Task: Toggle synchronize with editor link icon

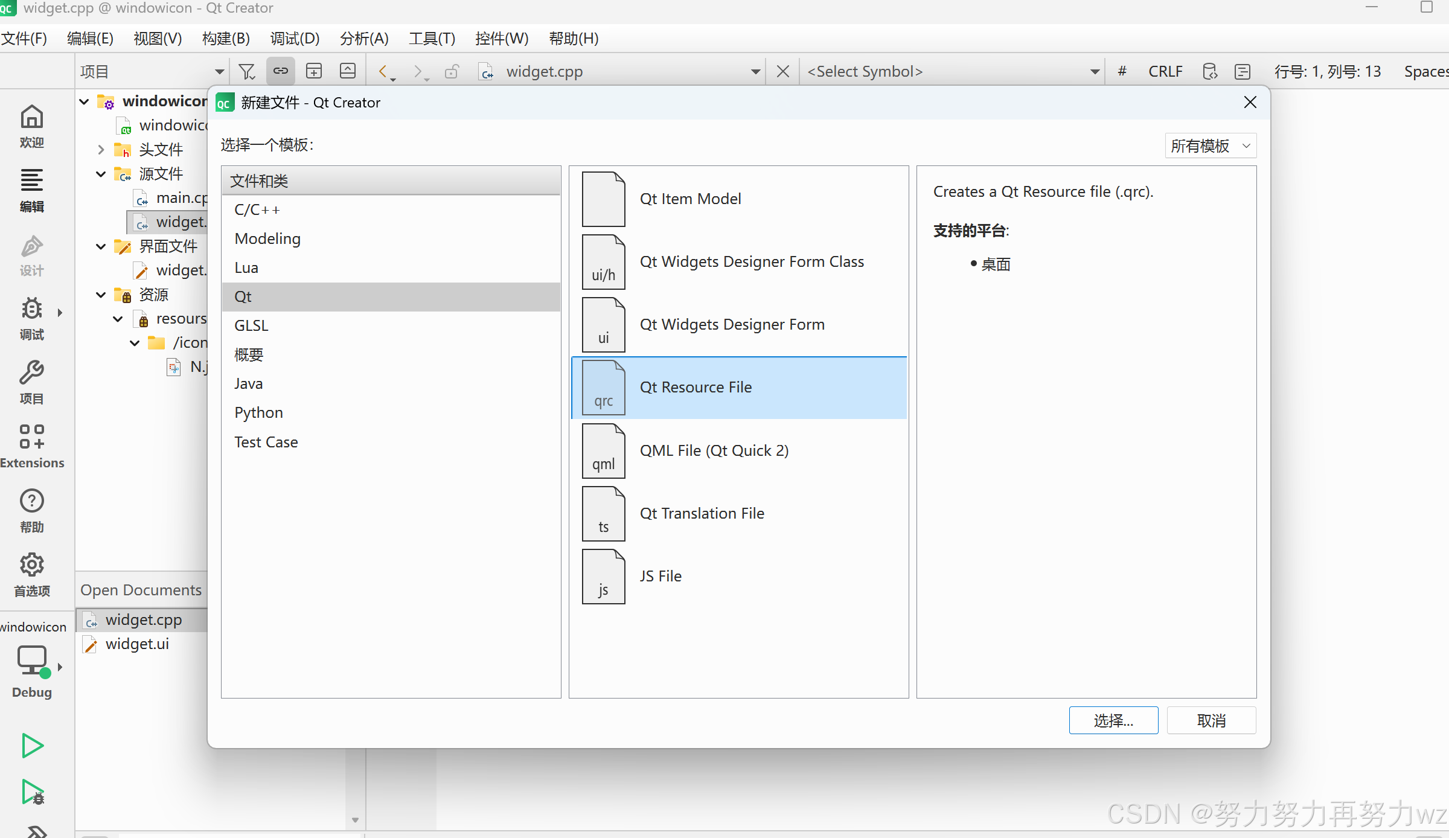Action: (x=281, y=71)
